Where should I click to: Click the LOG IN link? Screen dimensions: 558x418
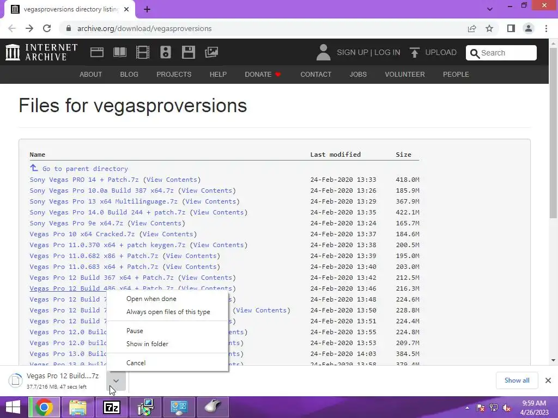coord(387,53)
